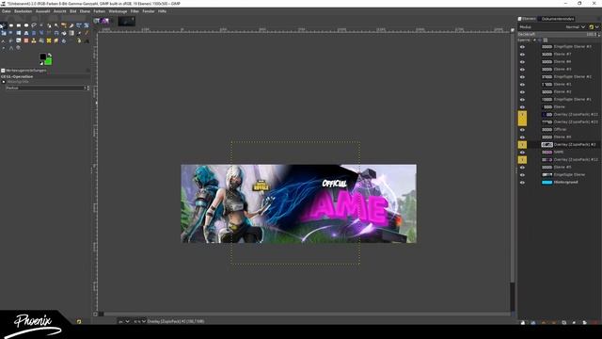Lock pixels of the layer
This screenshot has width=602, height=339.
[534, 40]
